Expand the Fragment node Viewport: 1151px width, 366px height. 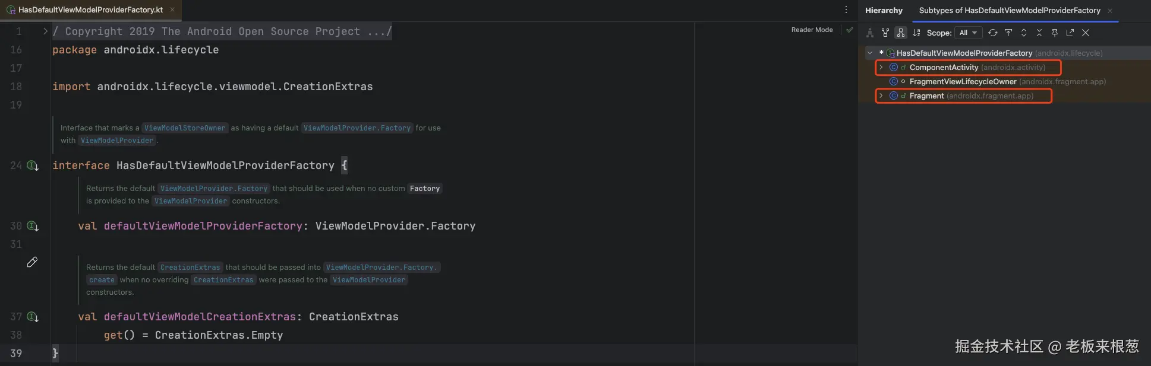pos(881,96)
